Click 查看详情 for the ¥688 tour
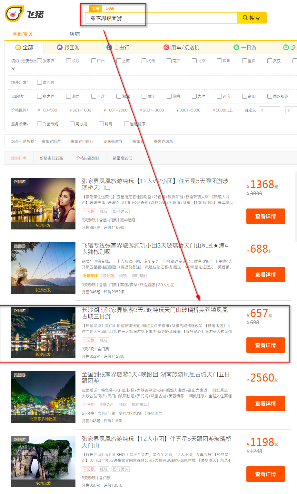Screen dimensions: 297x494 click(266, 275)
